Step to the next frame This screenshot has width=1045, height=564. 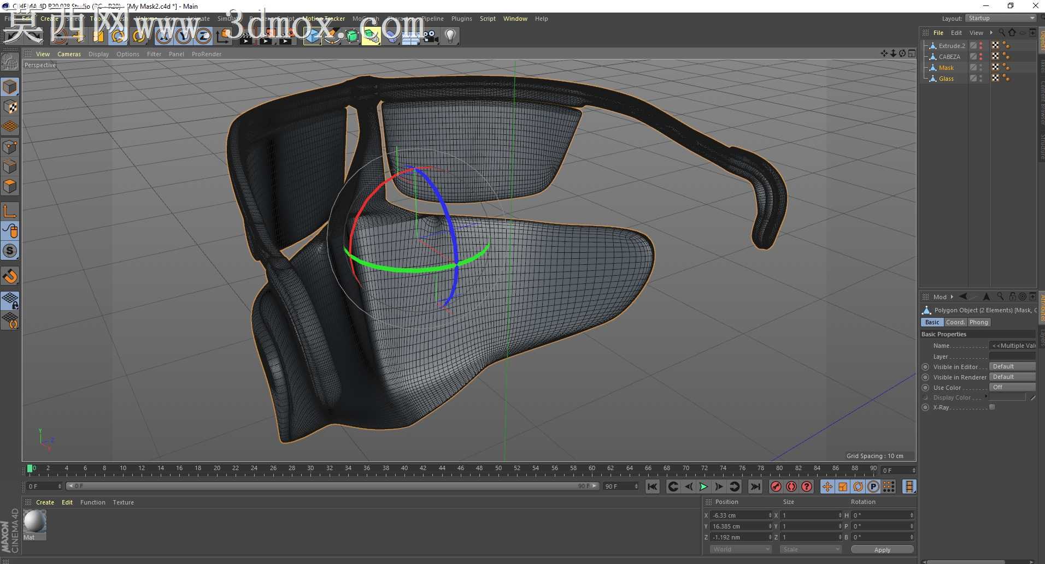pos(719,486)
